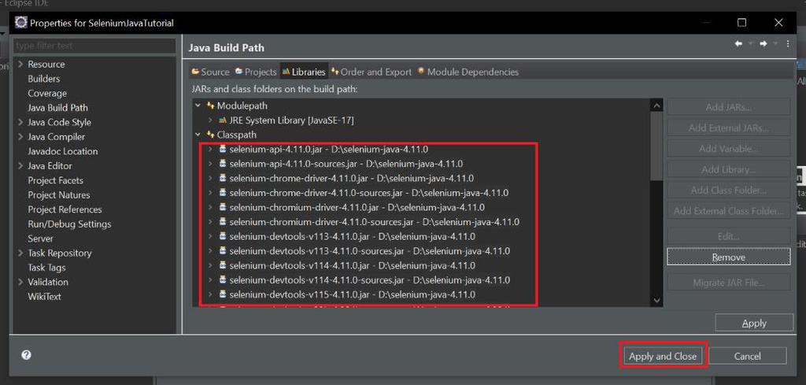Click the back navigation arrow icon
Image resolution: width=806 pixels, height=385 pixels.
(x=738, y=44)
